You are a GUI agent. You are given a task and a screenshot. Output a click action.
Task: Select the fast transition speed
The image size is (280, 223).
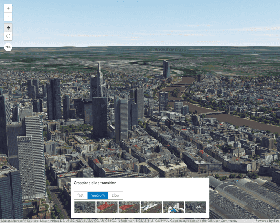click(80, 196)
